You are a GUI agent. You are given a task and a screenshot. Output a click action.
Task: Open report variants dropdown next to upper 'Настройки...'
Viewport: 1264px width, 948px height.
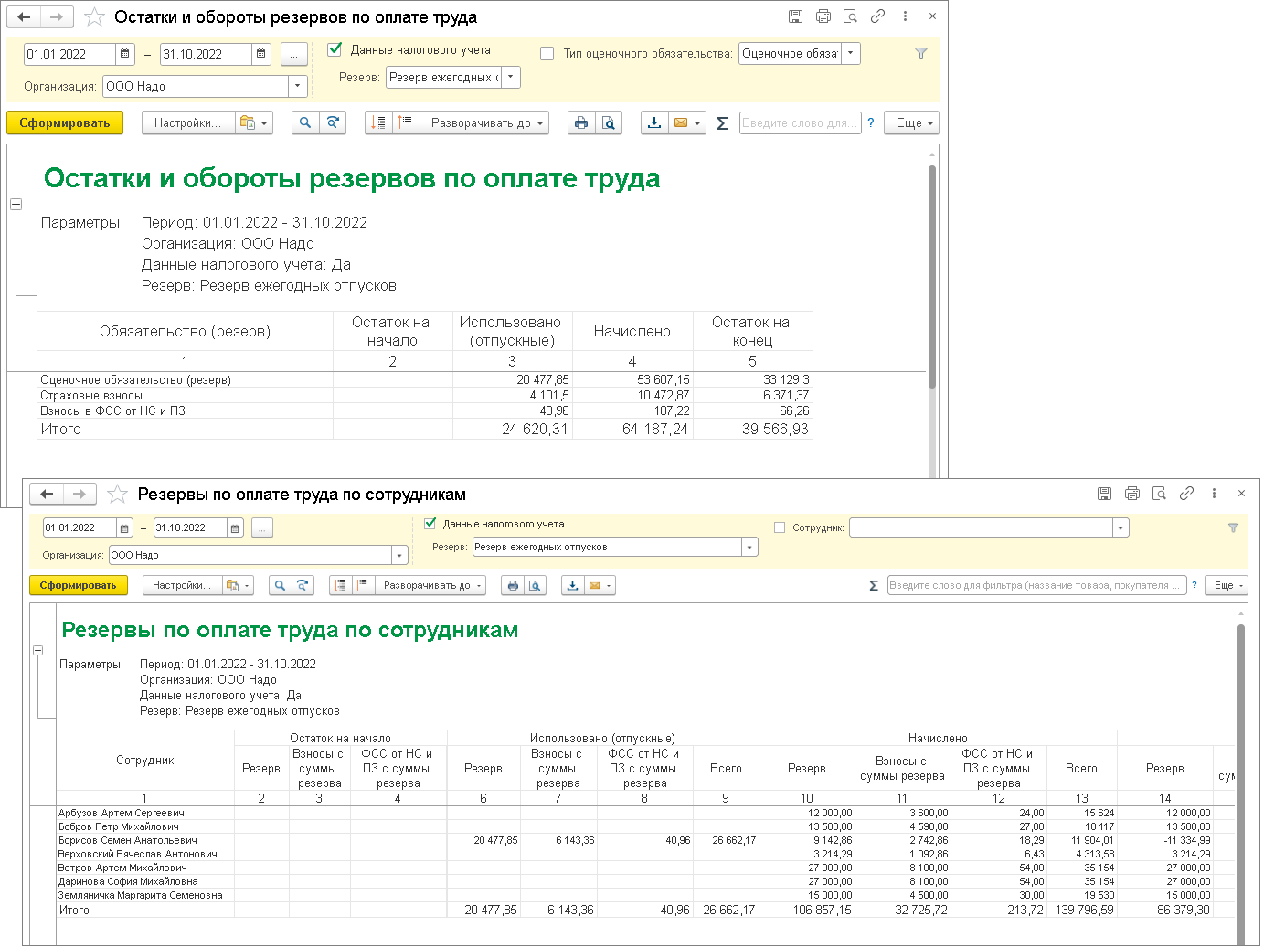pyautogui.click(x=254, y=122)
